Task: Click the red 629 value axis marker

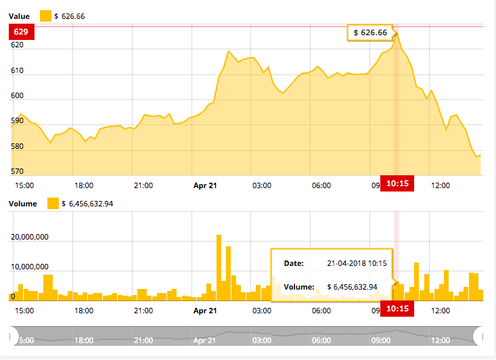Action: [20, 32]
